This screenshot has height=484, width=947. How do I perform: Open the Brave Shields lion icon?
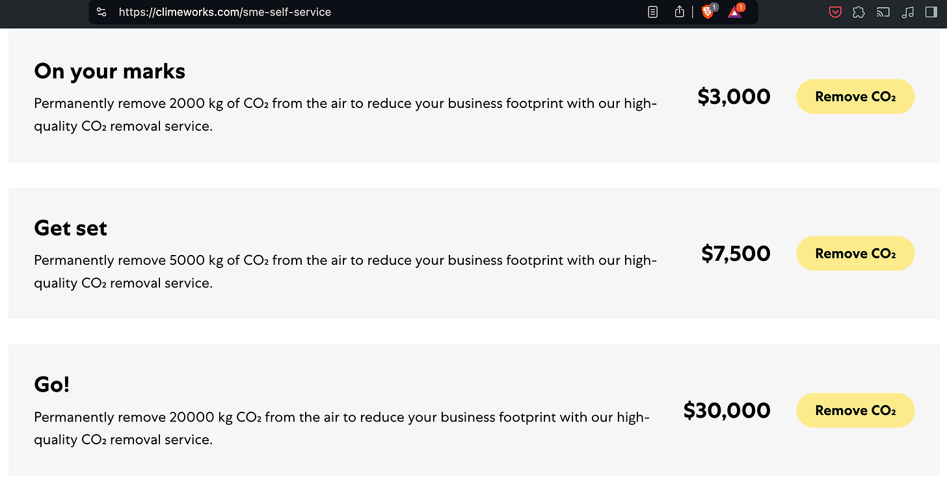click(708, 11)
